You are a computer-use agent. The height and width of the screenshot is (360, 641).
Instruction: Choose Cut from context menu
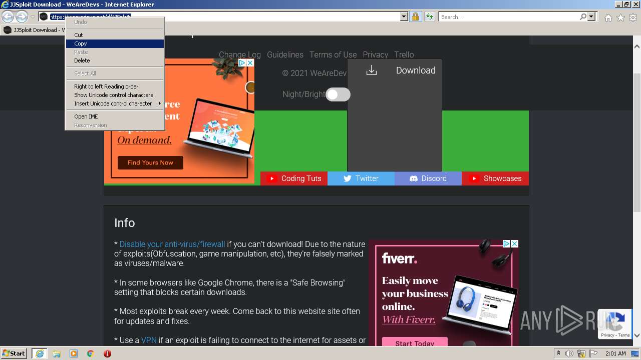pos(115,35)
